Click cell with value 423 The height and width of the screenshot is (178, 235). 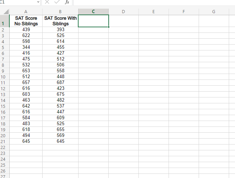pyautogui.click(x=61, y=88)
